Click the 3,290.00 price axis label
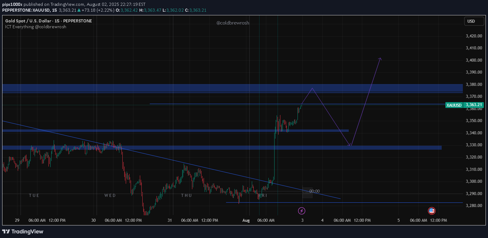Viewport: 488px width, 238px height. (x=474, y=194)
